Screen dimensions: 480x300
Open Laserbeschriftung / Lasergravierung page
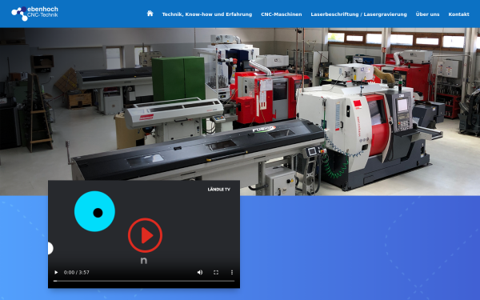point(358,14)
